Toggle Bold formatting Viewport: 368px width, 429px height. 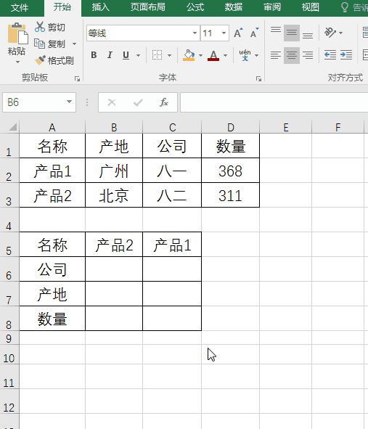click(94, 55)
